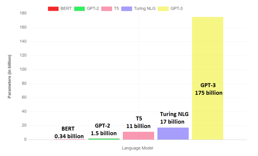The image size is (258, 156).
Task: Click the "Parameters (in billion)" y-axis title
Action: pos(9,76)
